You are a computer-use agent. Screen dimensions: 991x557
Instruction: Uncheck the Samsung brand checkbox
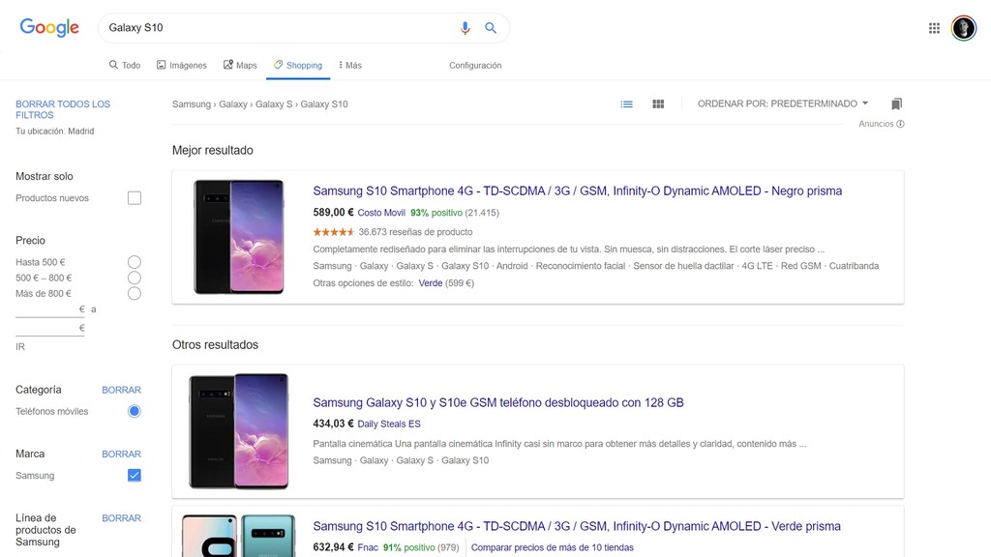[134, 475]
